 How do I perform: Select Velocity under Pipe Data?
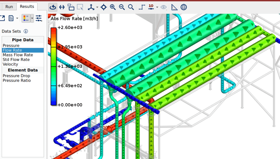point(10,64)
